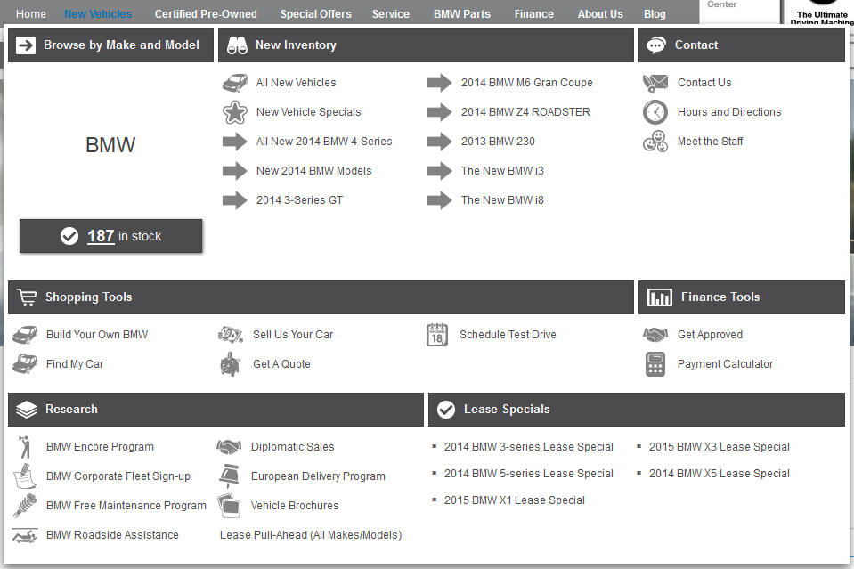The height and width of the screenshot is (569, 854).
Task: Click the mechanic icon beside BMW Roadside Assistance
Action: coord(25,535)
